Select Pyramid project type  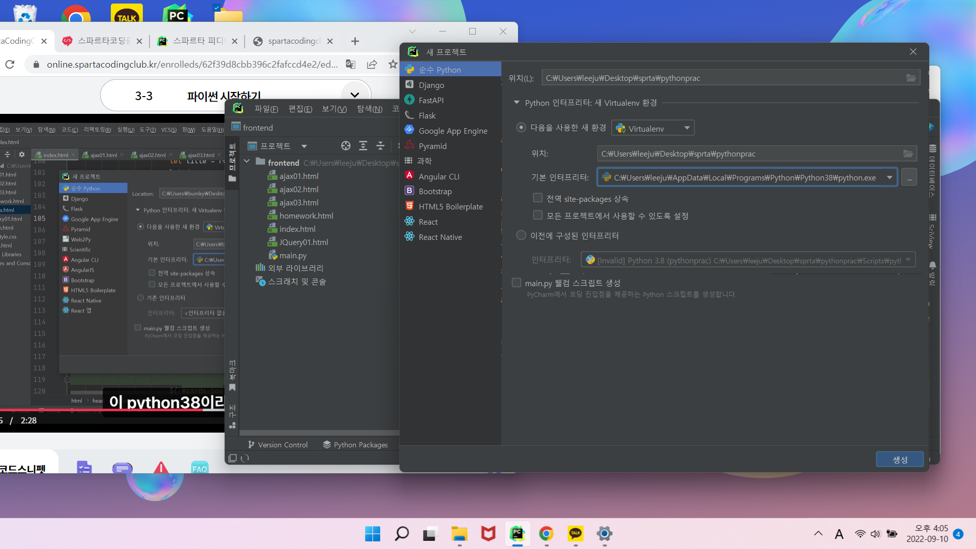(x=432, y=146)
